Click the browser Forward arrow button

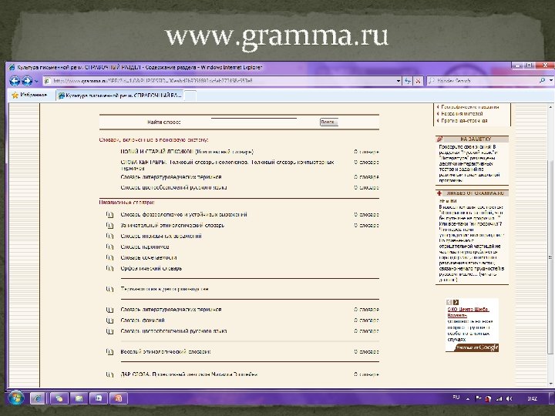[27, 81]
